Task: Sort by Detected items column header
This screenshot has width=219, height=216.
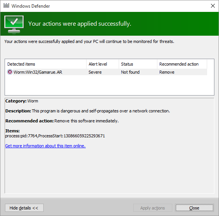Action: pyautogui.click(x=46, y=64)
